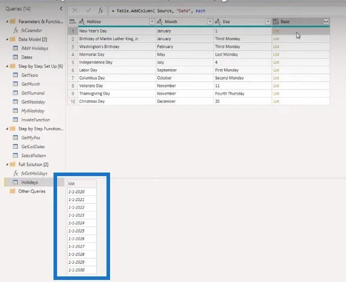The width and height of the screenshot is (346, 282).
Task: Click the 'Fourth Thursday' day cell
Action: pyautogui.click(x=243, y=94)
